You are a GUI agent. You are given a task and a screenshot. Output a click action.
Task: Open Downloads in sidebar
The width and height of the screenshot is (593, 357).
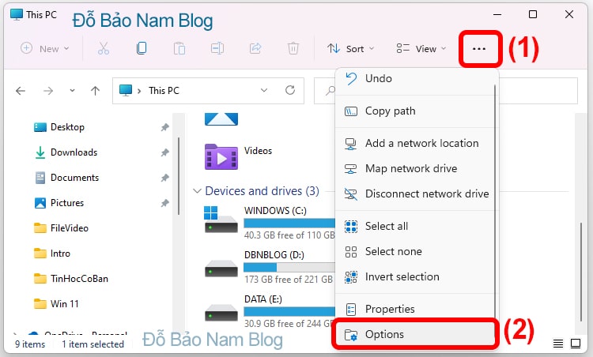67,152
